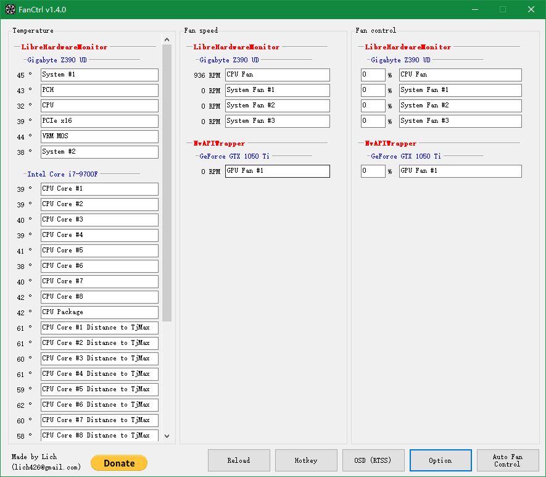Edit CPU Fan control name field

(x=460, y=75)
